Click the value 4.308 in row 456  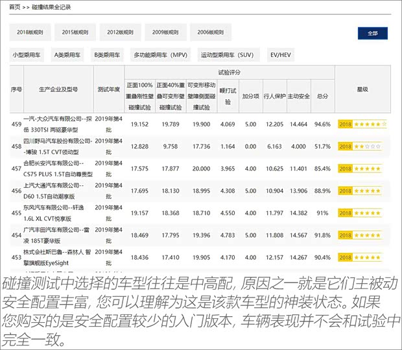pos(228,191)
